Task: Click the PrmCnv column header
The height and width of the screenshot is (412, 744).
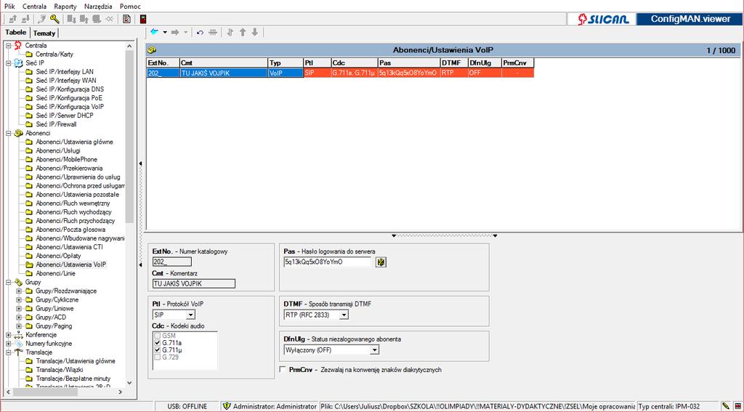Action: (x=517, y=63)
